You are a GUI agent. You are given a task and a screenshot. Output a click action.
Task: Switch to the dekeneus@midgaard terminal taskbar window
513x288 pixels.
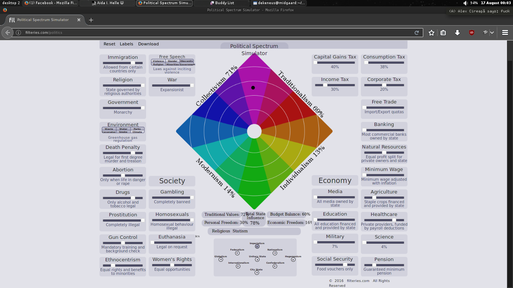tap(279, 3)
